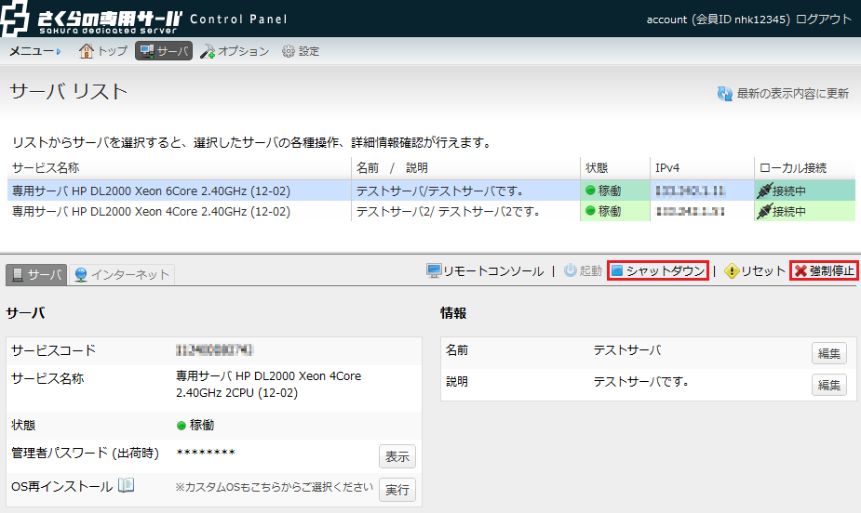Open the オプション menu item
The height and width of the screenshot is (513, 861).
coord(235,51)
